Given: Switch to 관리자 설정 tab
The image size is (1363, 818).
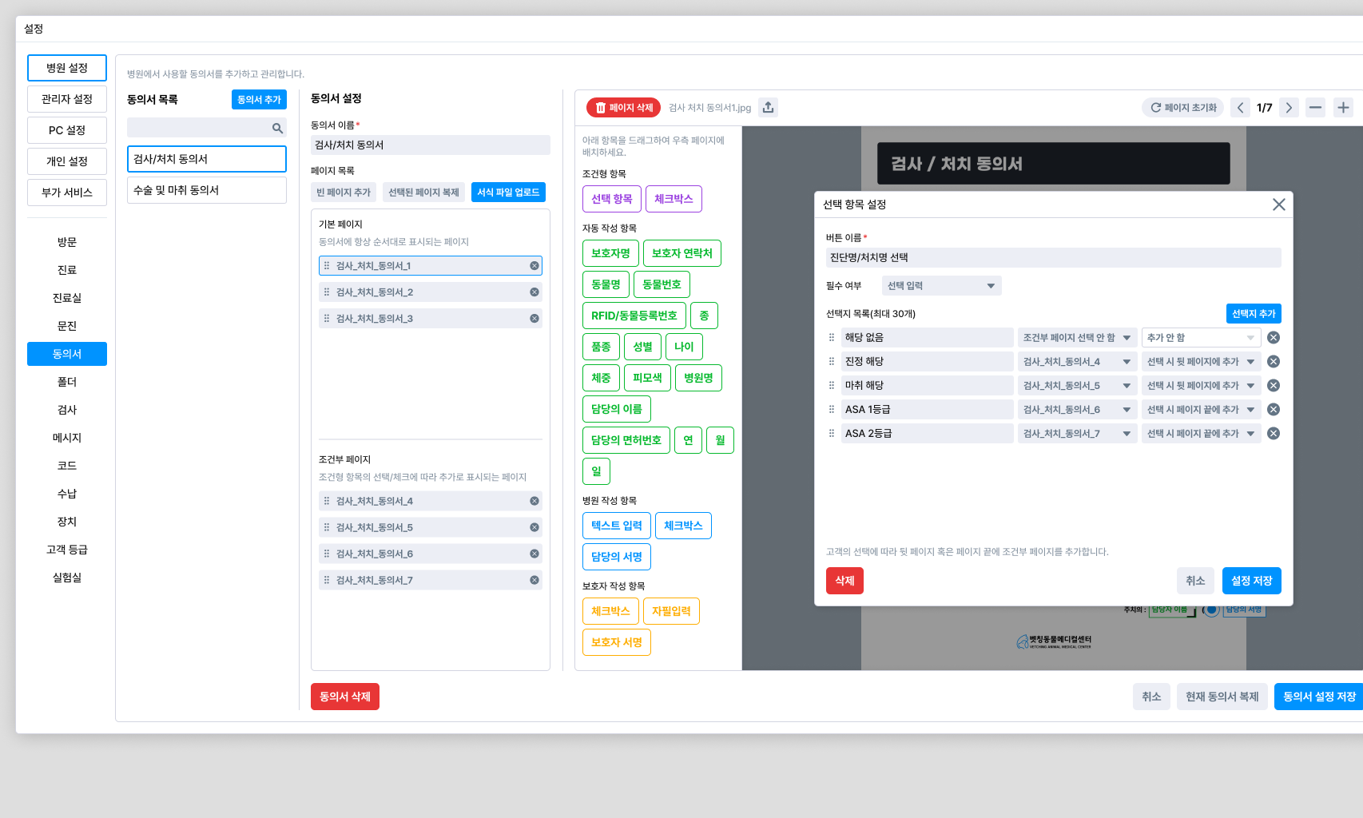Looking at the screenshot, I should pyautogui.click(x=67, y=99).
